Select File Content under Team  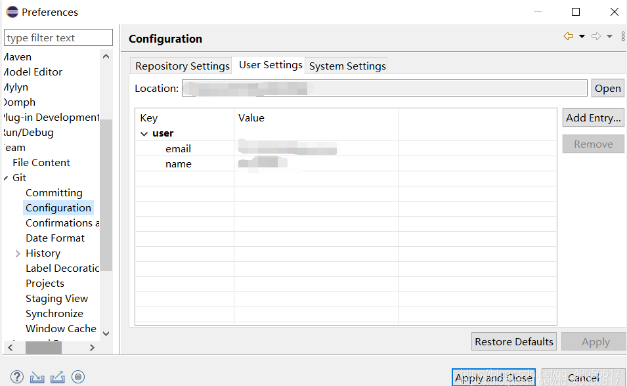(41, 163)
